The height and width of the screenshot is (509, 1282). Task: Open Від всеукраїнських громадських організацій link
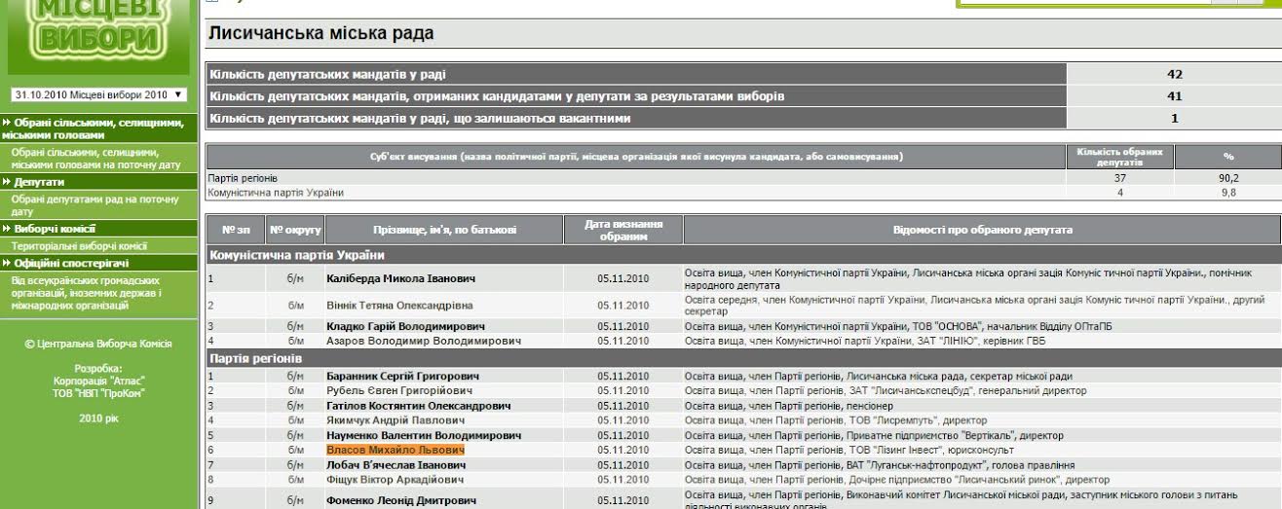click(x=88, y=292)
